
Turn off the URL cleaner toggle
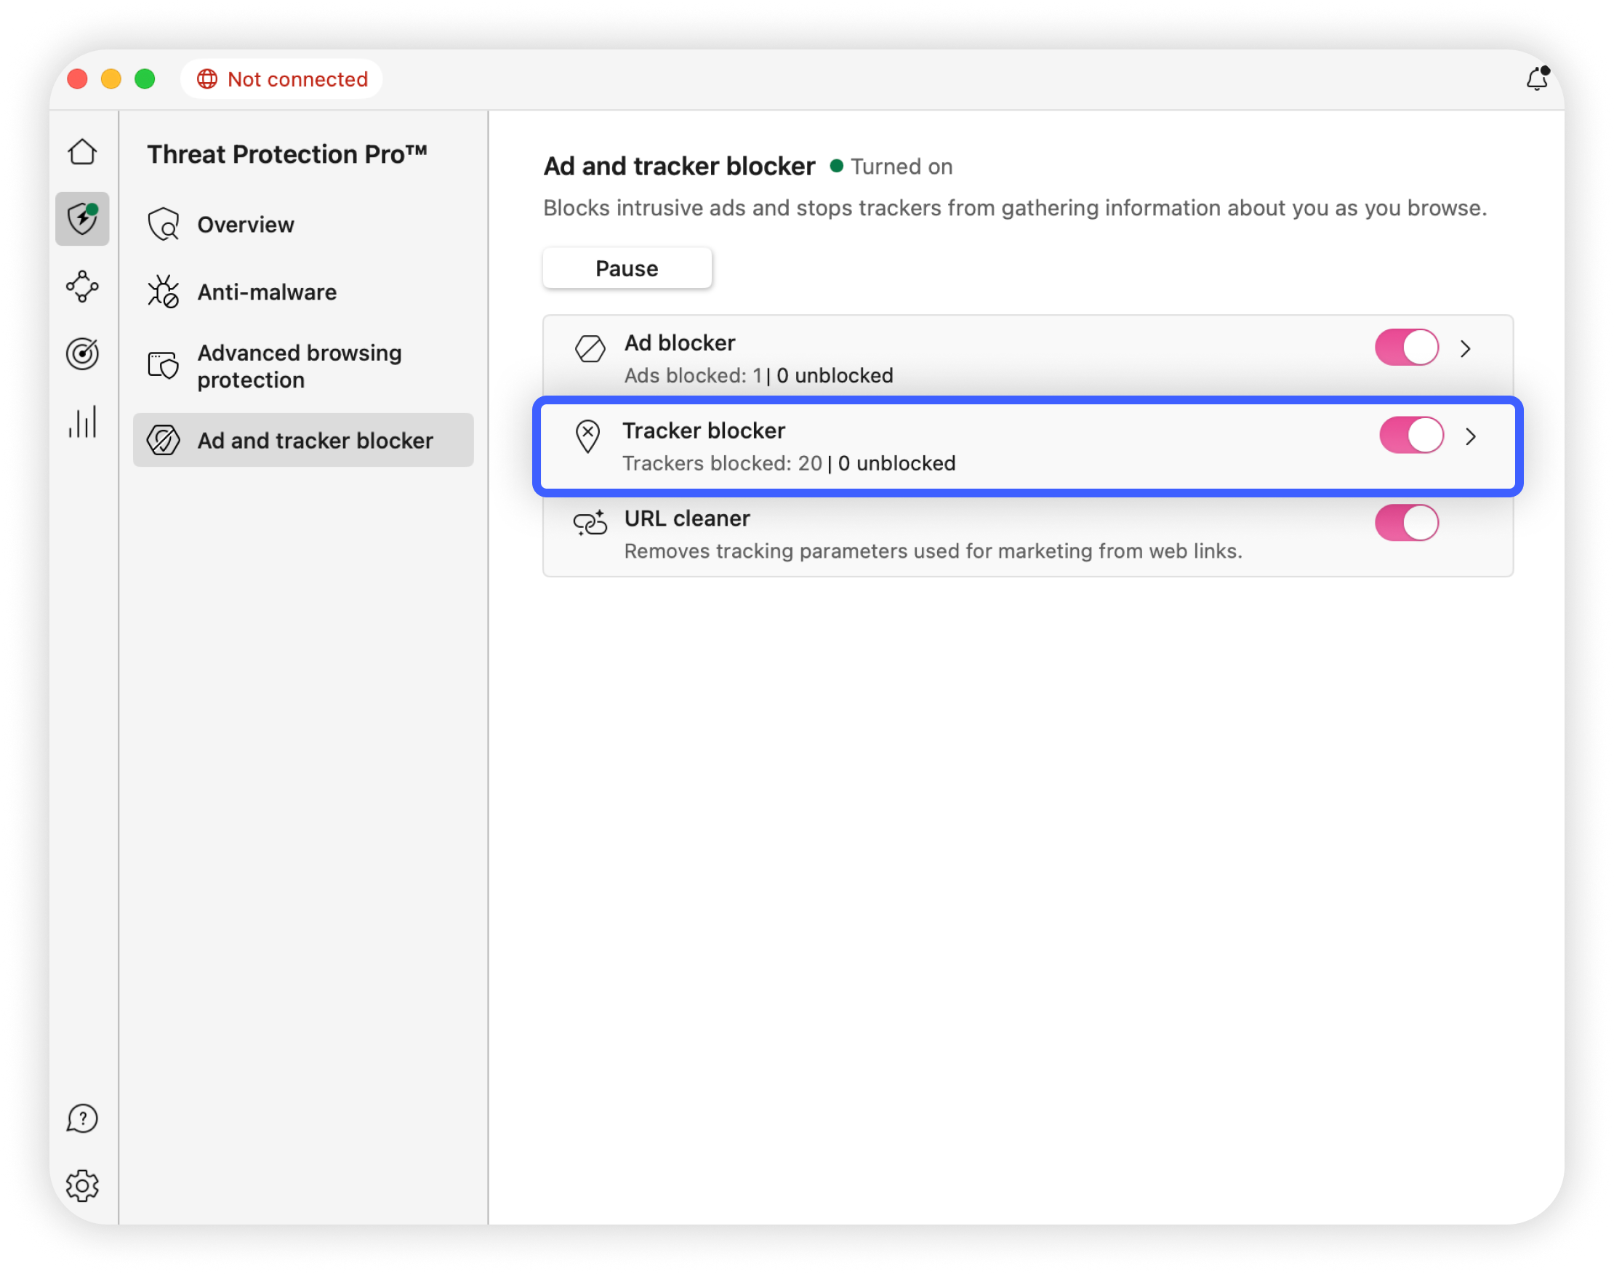(1407, 523)
